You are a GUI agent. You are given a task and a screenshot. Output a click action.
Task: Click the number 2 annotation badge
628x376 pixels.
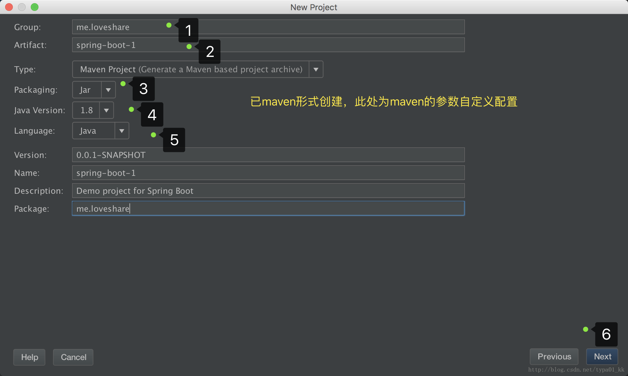click(210, 51)
